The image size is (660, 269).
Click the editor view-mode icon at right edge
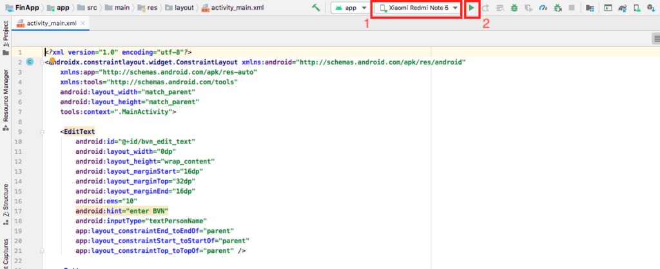656,39
